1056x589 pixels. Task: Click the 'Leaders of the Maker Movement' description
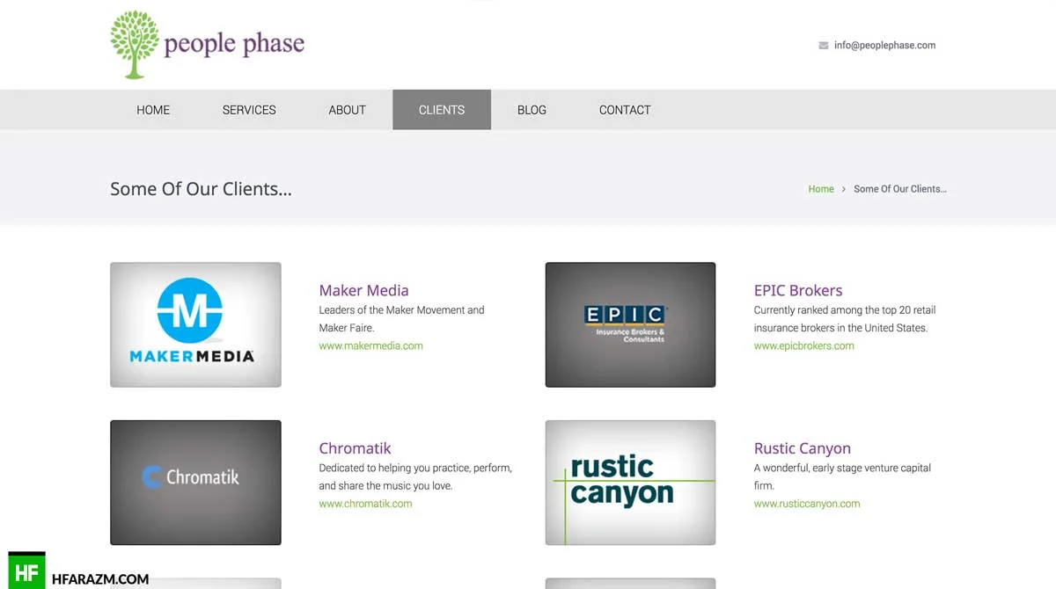401,318
